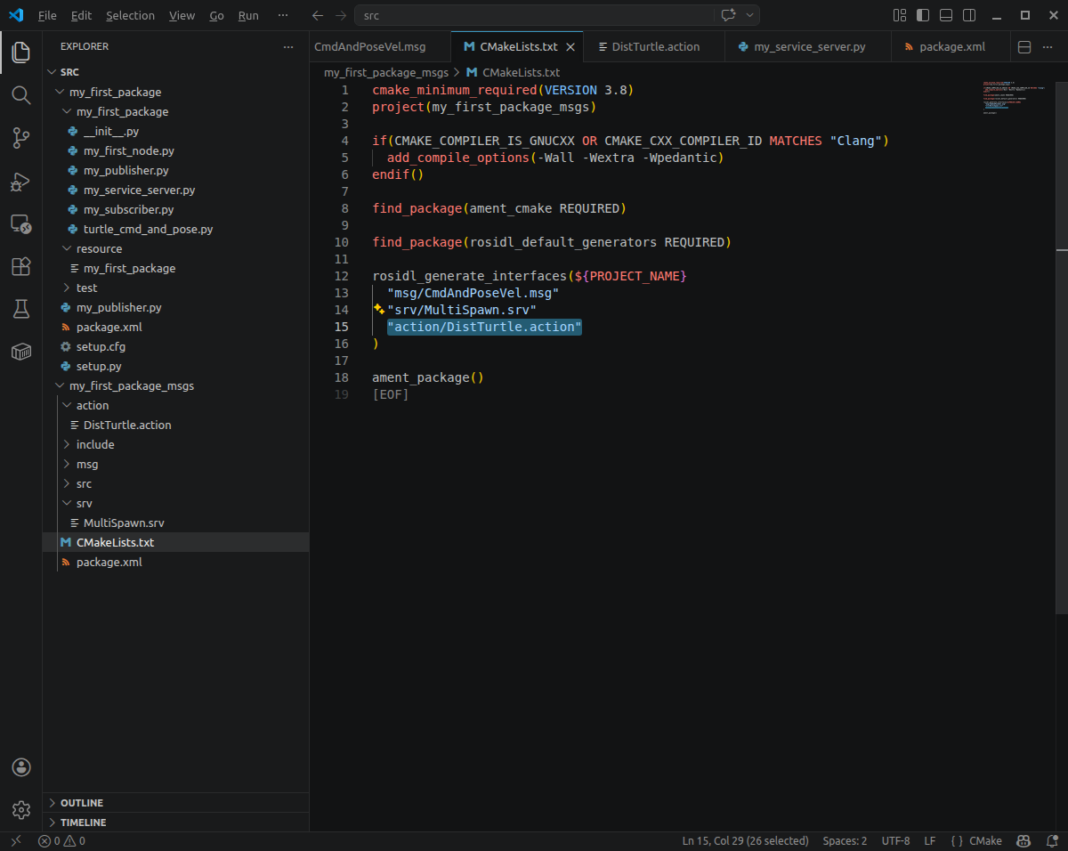The image size is (1068, 851).
Task: Open editor More Actions ellipsis
Action: 1049,47
